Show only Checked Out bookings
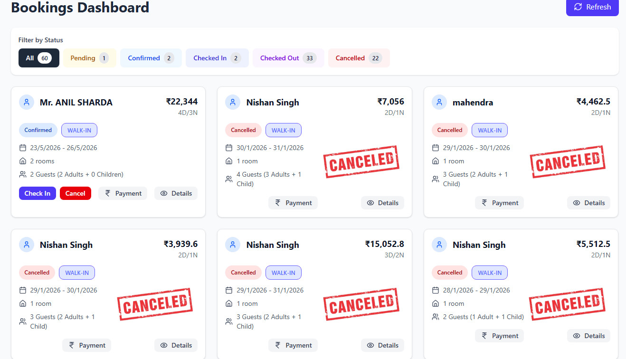 pos(288,57)
